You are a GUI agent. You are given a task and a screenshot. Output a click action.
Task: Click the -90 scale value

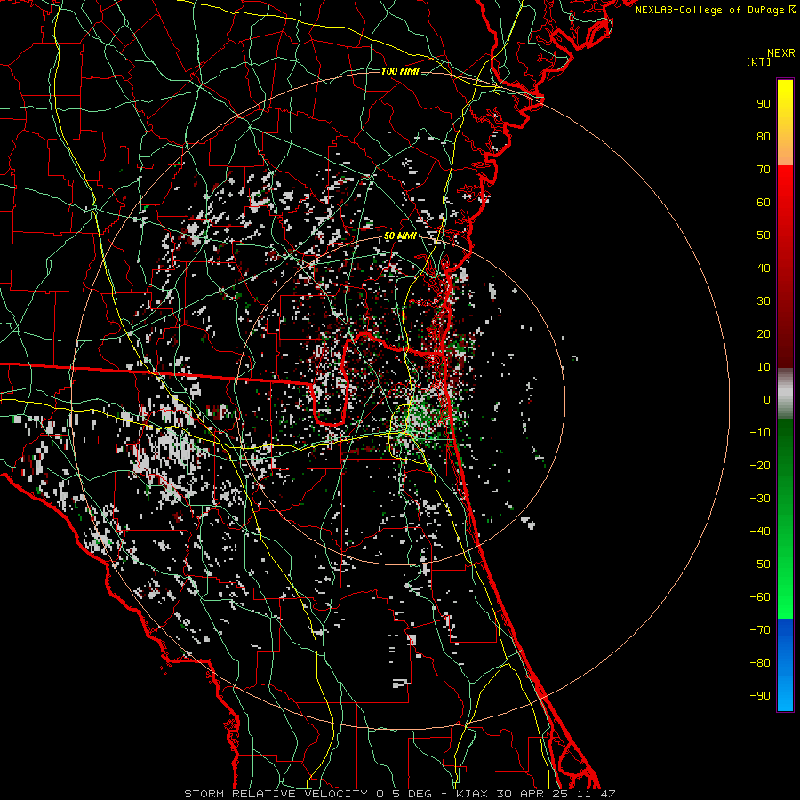pyautogui.click(x=760, y=696)
